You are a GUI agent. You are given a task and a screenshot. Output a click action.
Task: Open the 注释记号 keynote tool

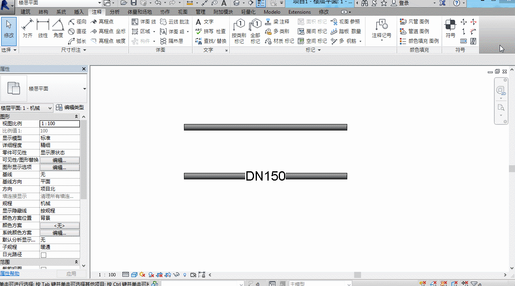(x=382, y=29)
